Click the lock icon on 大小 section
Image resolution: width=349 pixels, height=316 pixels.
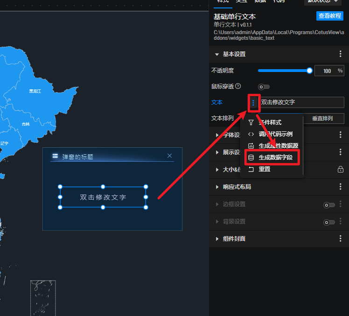coord(340,169)
